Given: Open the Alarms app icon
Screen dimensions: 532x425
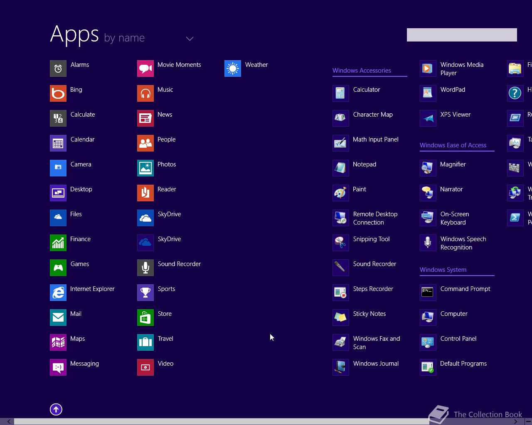Looking at the screenshot, I should [x=58, y=68].
